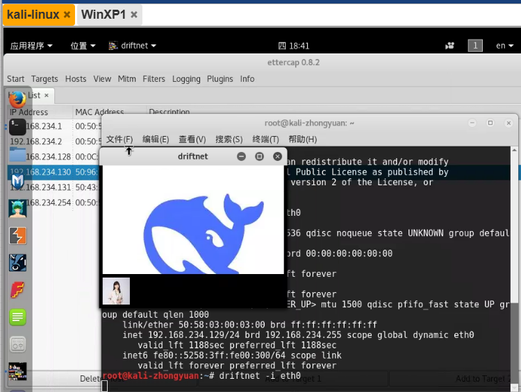Image resolution: width=521 pixels, height=392 pixels.
Task: Open terminal 终端(T) menu
Action: click(265, 139)
